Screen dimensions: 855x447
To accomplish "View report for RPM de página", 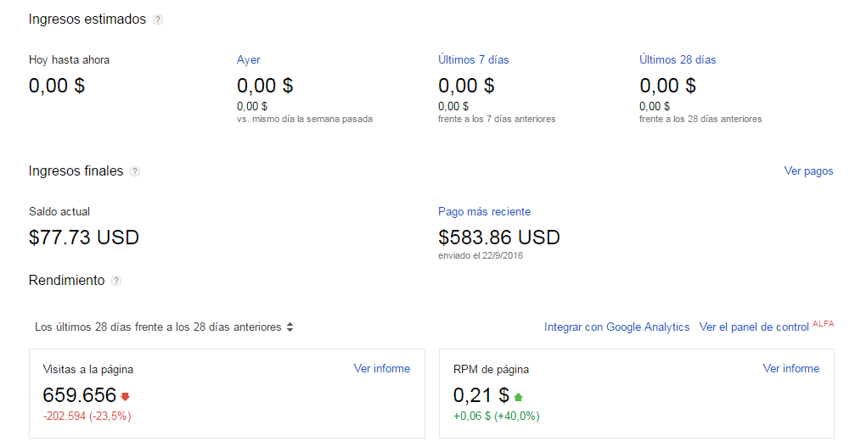I will (x=790, y=369).
